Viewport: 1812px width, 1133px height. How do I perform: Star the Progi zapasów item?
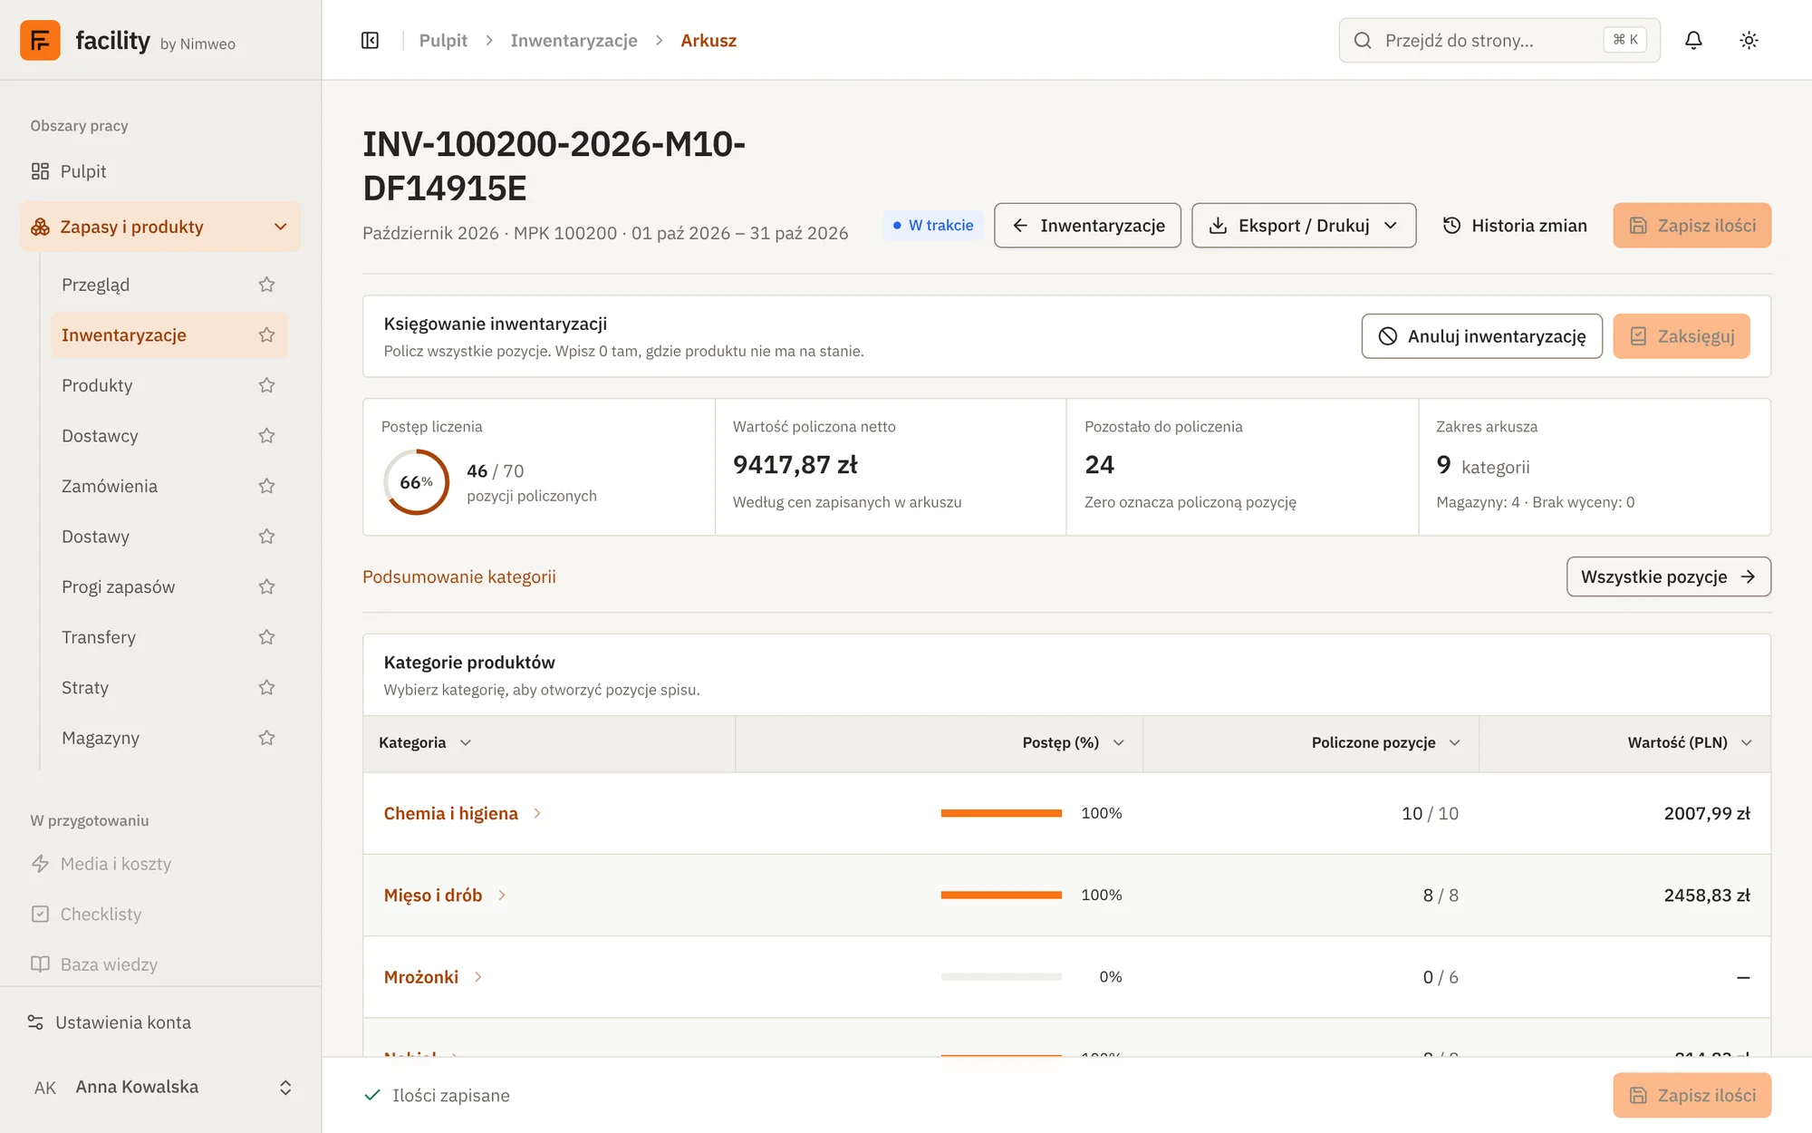(x=266, y=586)
